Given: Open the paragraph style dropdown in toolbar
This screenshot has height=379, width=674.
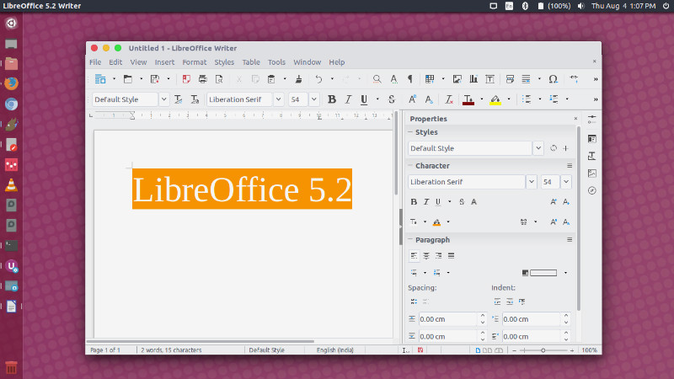Looking at the screenshot, I should pyautogui.click(x=163, y=99).
